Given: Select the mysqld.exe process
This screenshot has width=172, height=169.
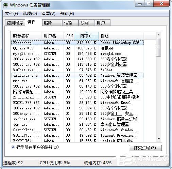Looking at the screenshot, I should point(78,53).
